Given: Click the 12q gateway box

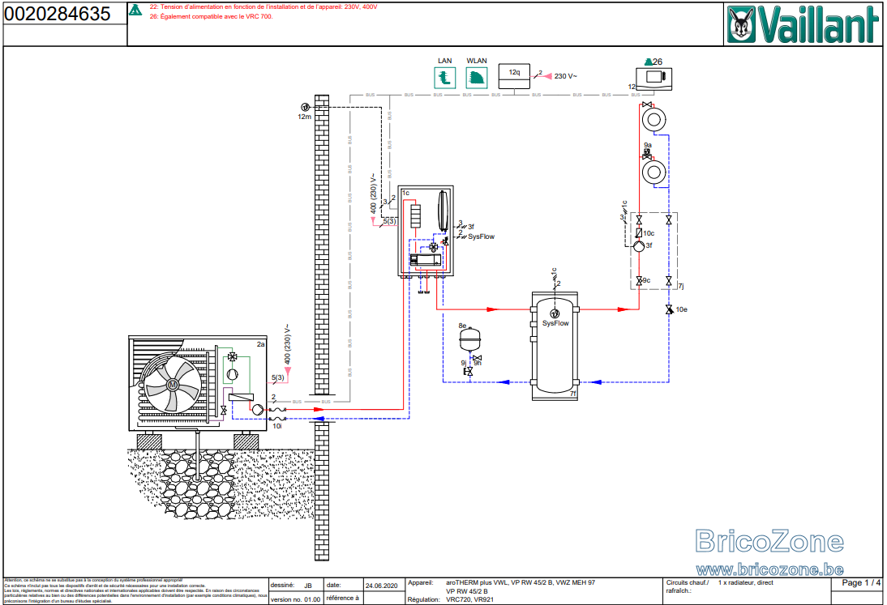Looking at the screenshot, I should (x=514, y=75).
